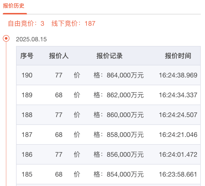Select the 线下竞价: 187 counter
205x186 pixels.
[x=73, y=24]
